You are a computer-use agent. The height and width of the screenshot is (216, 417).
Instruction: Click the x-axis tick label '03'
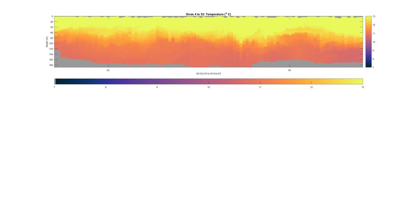[x=108, y=70]
